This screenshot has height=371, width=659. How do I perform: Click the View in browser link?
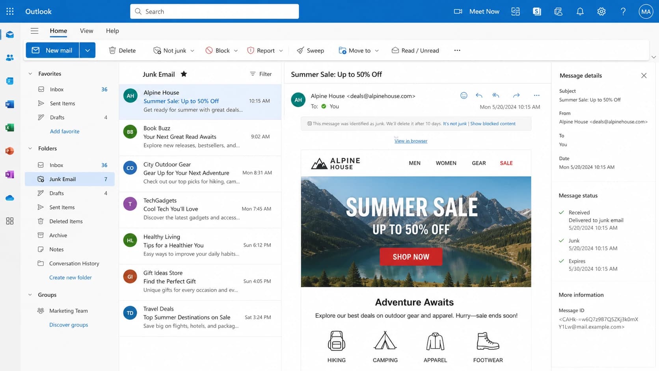point(411,141)
